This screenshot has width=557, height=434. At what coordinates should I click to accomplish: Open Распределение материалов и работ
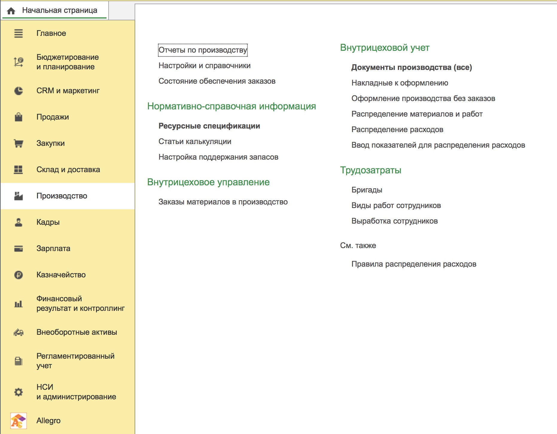click(x=417, y=114)
